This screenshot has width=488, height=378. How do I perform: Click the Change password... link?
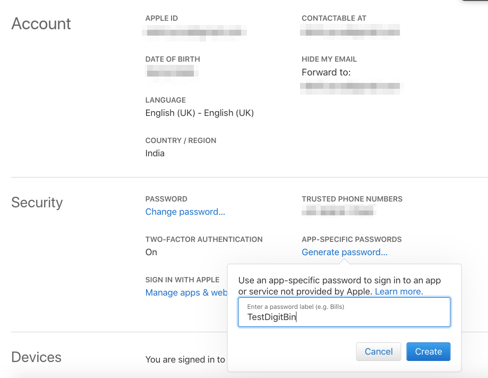(185, 212)
